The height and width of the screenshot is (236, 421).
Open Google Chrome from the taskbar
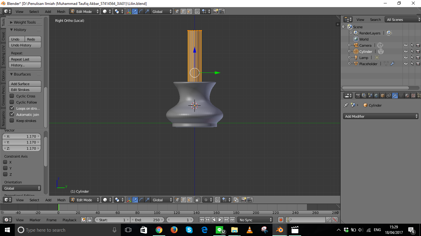pyautogui.click(x=159, y=230)
